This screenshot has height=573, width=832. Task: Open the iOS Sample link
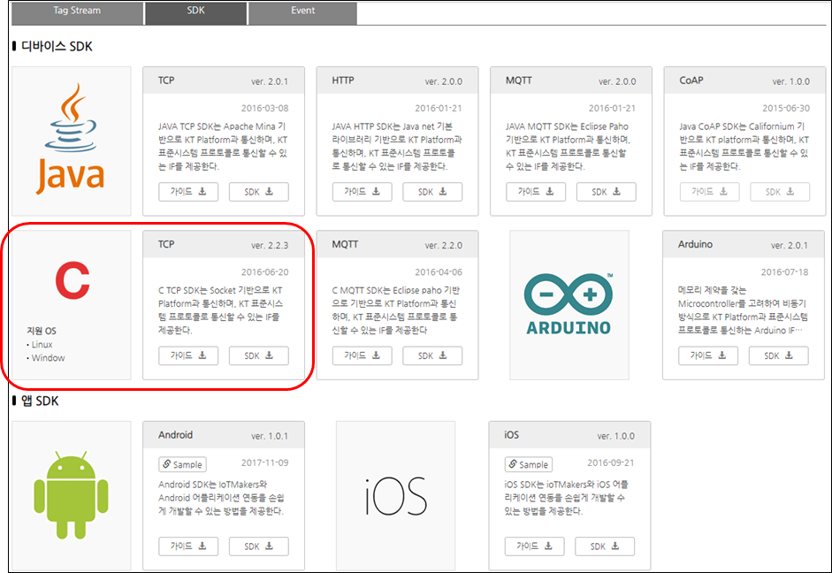click(529, 464)
